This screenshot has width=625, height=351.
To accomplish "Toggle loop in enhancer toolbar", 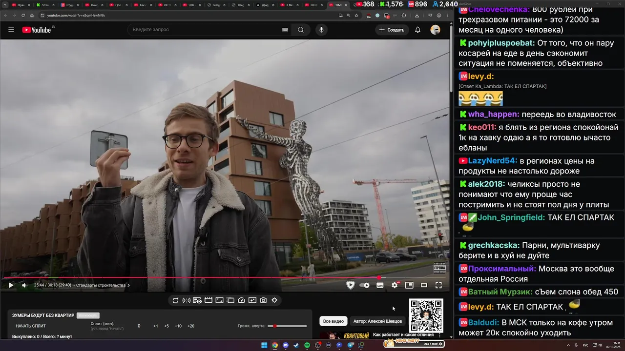I will pyautogui.click(x=175, y=300).
